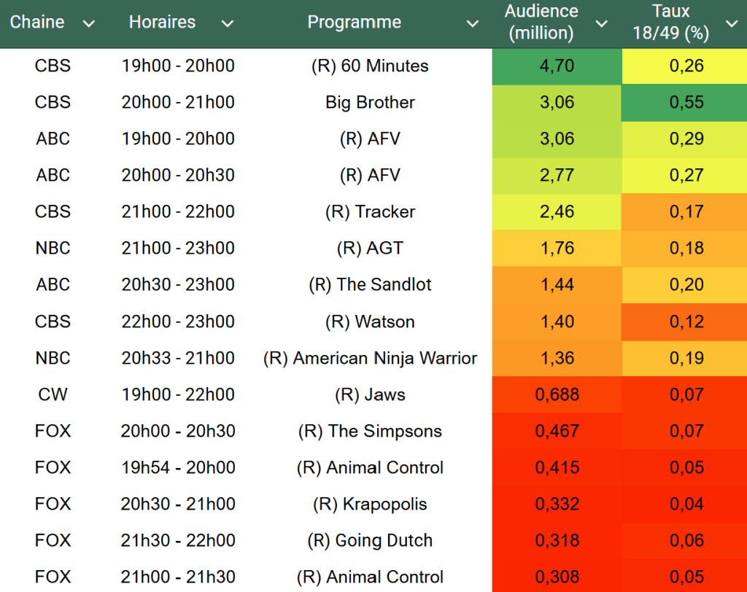This screenshot has height=592, width=747.
Task: Select the (R) Krapopolis programme cell
Action: pos(370,504)
